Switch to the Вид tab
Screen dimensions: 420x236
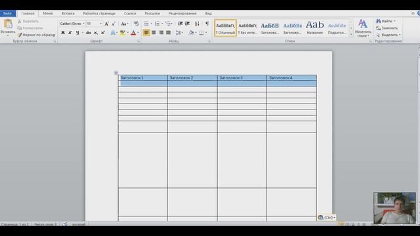pyautogui.click(x=209, y=13)
